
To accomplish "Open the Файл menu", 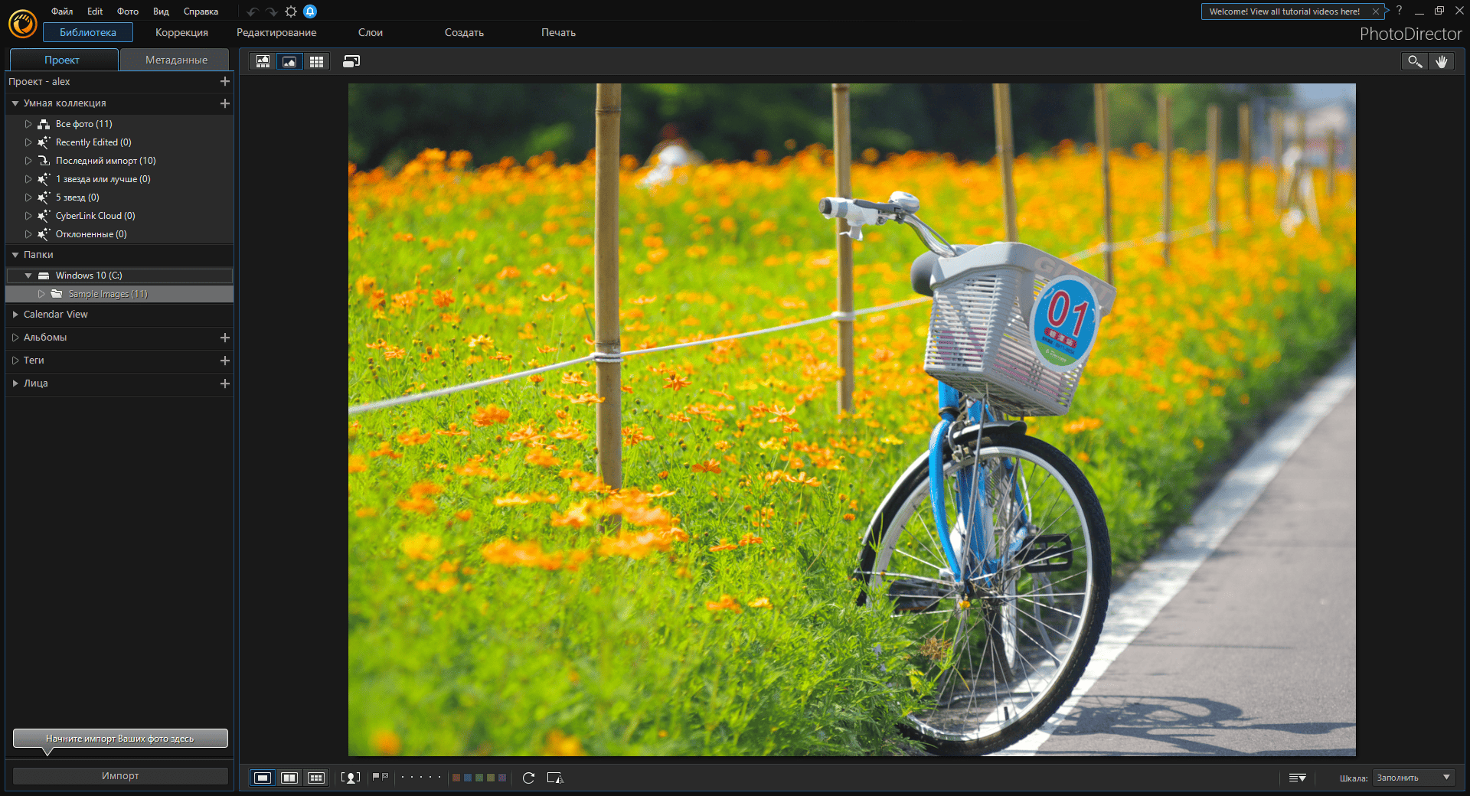I will point(62,11).
